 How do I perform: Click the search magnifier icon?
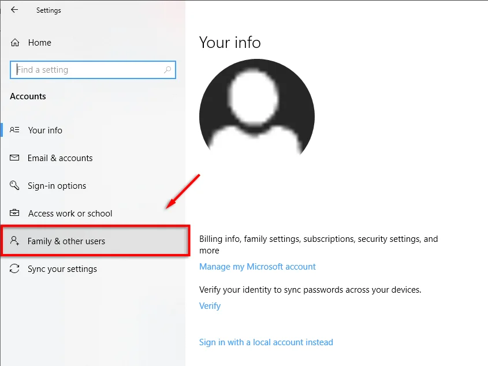click(167, 70)
